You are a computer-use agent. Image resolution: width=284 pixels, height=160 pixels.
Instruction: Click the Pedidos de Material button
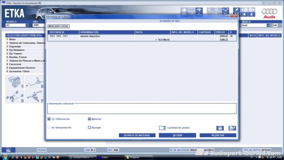(x=137, y=135)
